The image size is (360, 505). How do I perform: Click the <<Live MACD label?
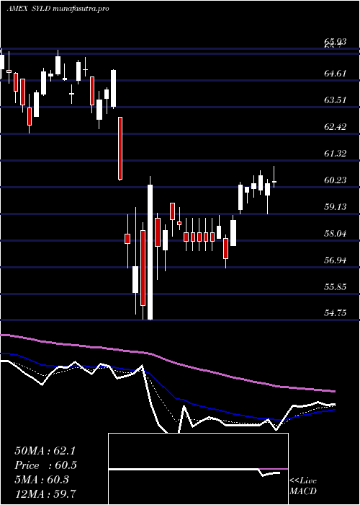click(x=303, y=486)
